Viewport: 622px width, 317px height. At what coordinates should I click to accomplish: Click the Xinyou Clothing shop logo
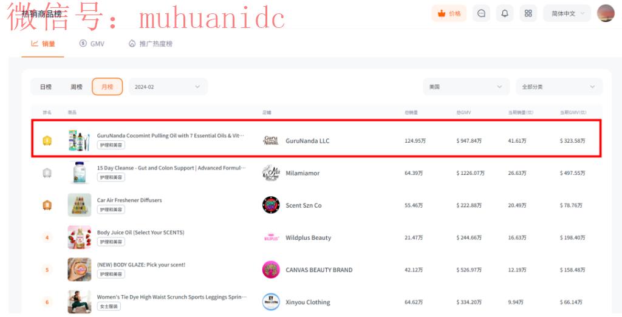tap(271, 302)
